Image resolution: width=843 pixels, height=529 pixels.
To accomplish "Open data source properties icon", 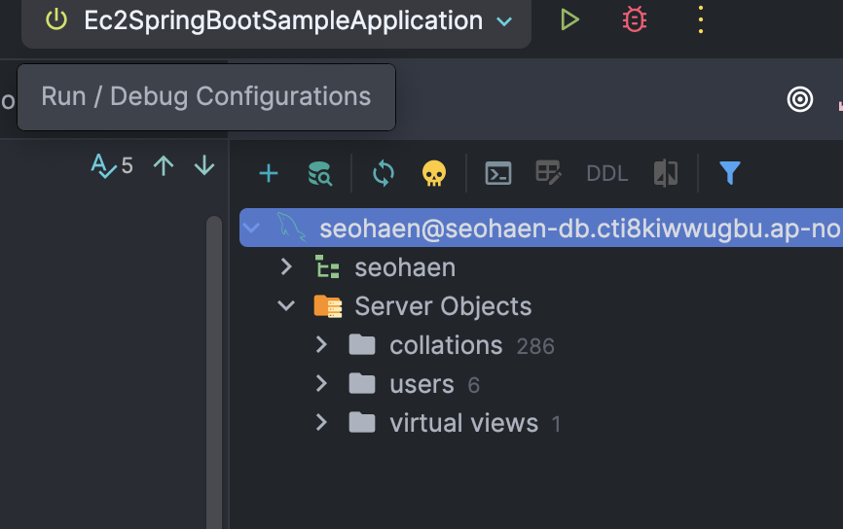I will tap(320, 173).
